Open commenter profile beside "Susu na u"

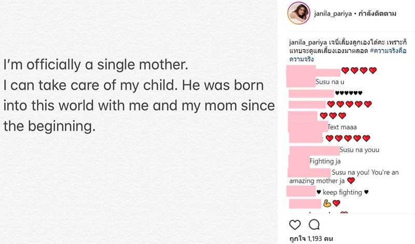[301, 82]
